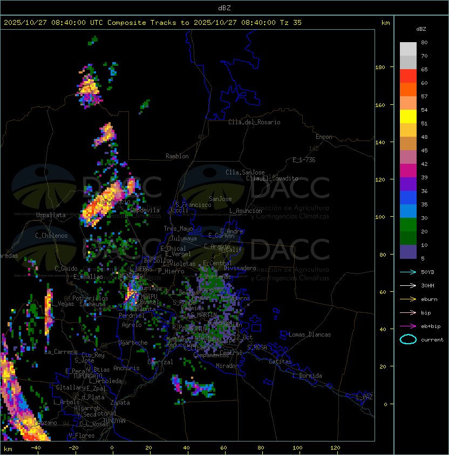Click the Capdevila map label
The width and height of the screenshot is (449, 455).
point(145,210)
